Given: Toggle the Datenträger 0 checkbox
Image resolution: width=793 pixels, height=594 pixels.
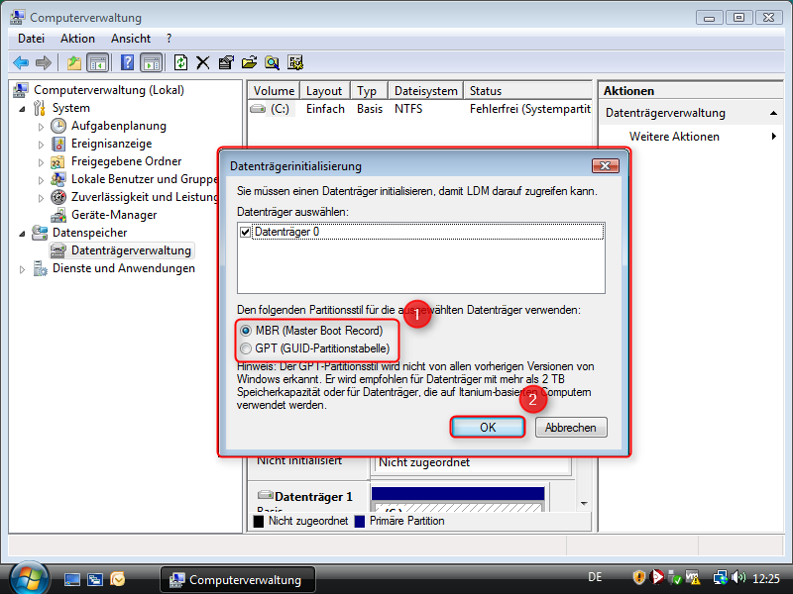Looking at the screenshot, I should 245,232.
